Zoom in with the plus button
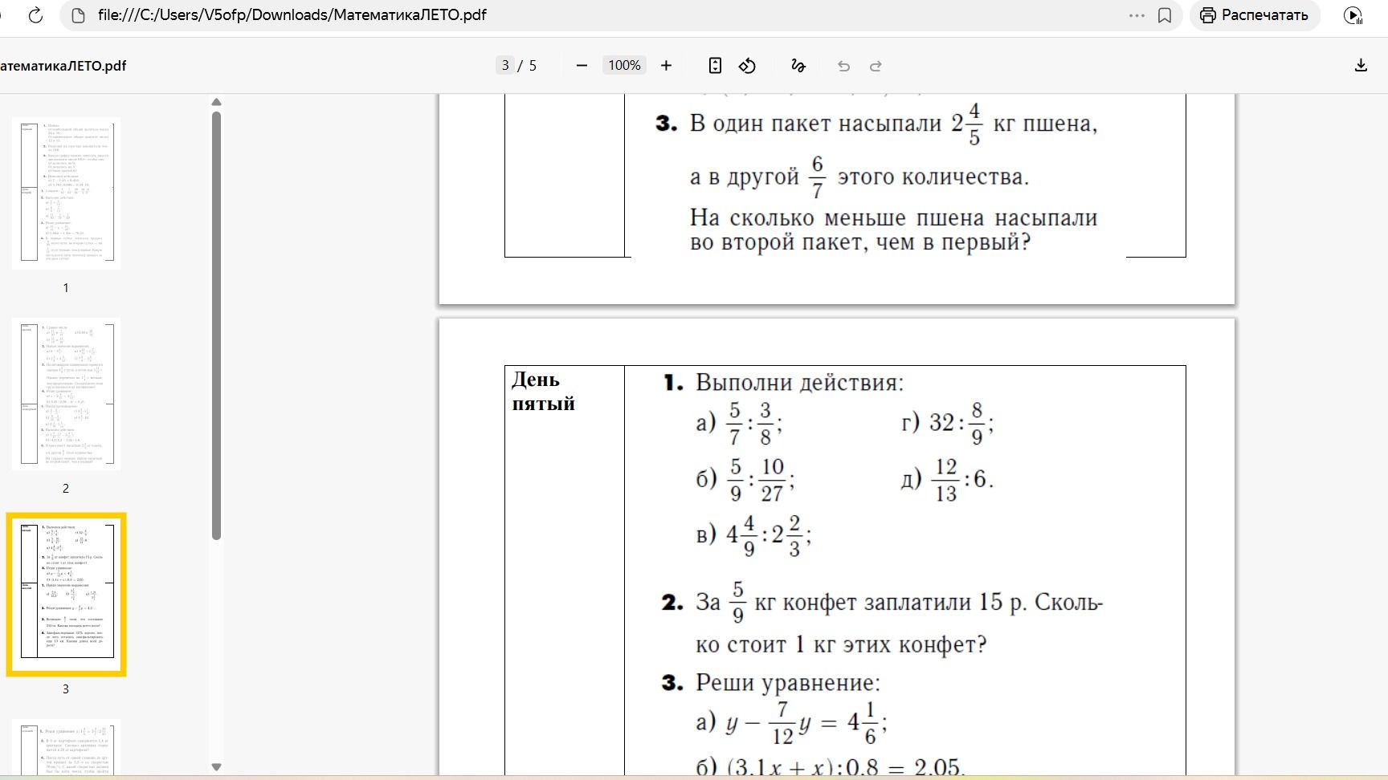Image resolution: width=1388 pixels, height=780 pixels. pos(666,66)
